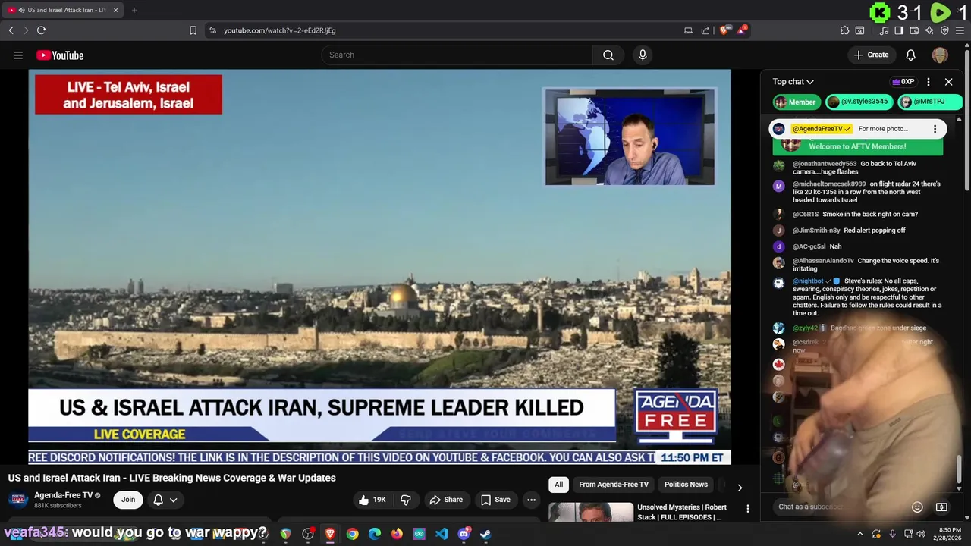Open emoji picker in chat
The width and height of the screenshot is (971, 546).
917,507
